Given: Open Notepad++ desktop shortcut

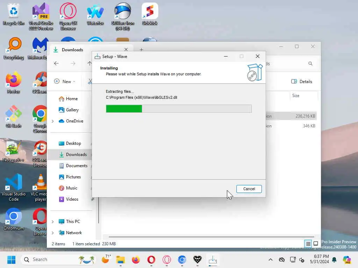Looking at the screenshot, I should (14, 151).
